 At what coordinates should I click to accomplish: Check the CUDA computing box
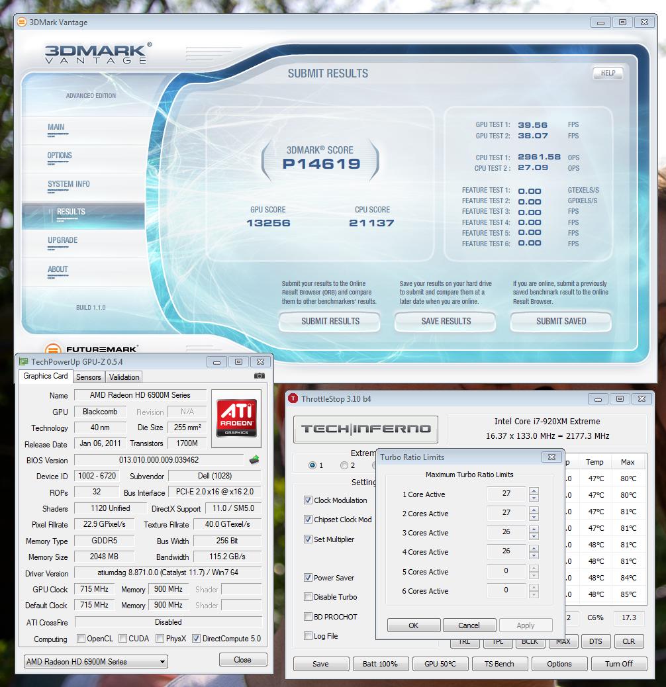(123, 639)
